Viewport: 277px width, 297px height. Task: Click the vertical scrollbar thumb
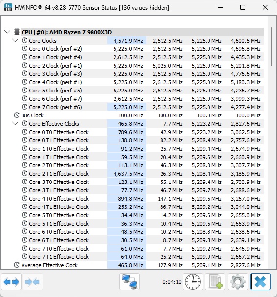tap(272, 47)
